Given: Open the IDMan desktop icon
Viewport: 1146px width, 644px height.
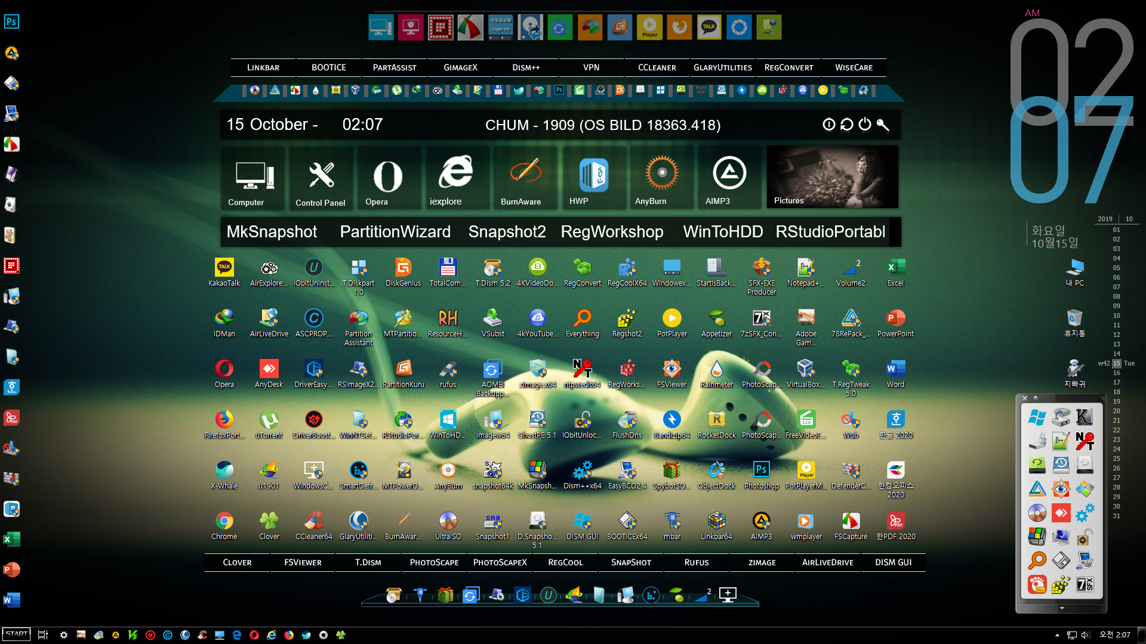Looking at the screenshot, I should [x=224, y=323].
